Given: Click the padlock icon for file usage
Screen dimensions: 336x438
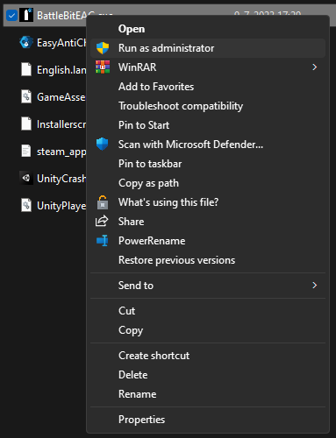Looking at the screenshot, I should pyautogui.click(x=103, y=202).
